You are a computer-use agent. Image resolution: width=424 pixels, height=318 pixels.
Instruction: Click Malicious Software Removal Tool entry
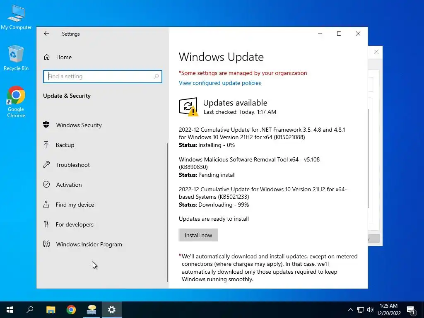pos(249,163)
